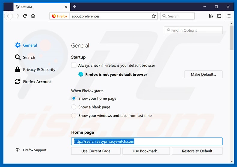Open a new tab with plus icon
This screenshot has height=167, width=237.
[x=74, y=7]
